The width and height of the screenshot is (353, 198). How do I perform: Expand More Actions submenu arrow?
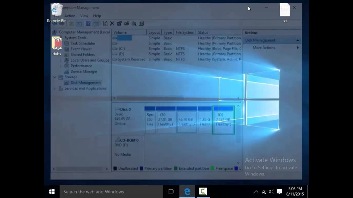tap(298, 48)
